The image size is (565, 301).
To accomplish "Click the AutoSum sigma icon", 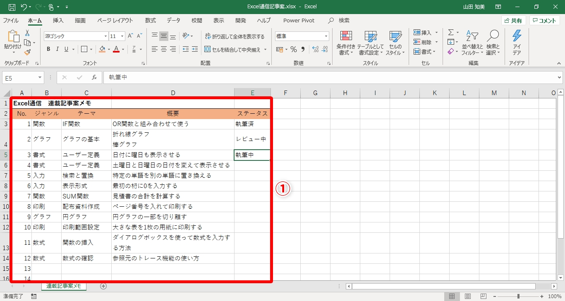I will 451,32.
